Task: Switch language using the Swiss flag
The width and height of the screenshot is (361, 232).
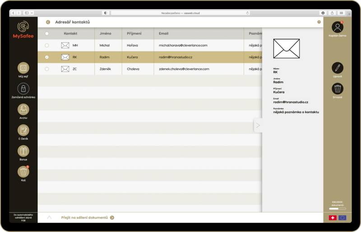Action: [333, 218]
